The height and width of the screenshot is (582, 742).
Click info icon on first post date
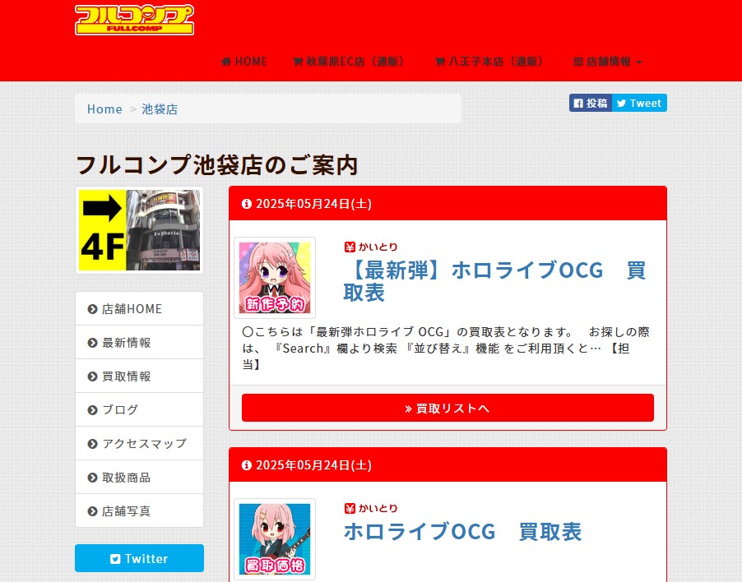pos(247,204)
